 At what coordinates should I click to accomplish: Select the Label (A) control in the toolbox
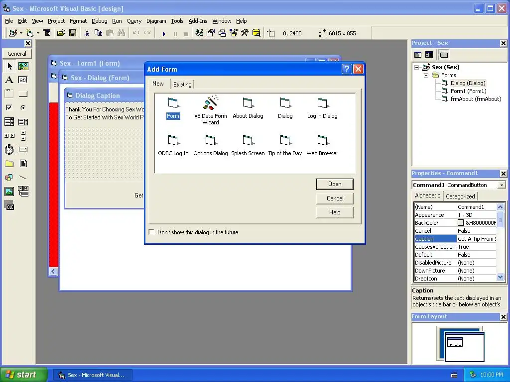9,80
